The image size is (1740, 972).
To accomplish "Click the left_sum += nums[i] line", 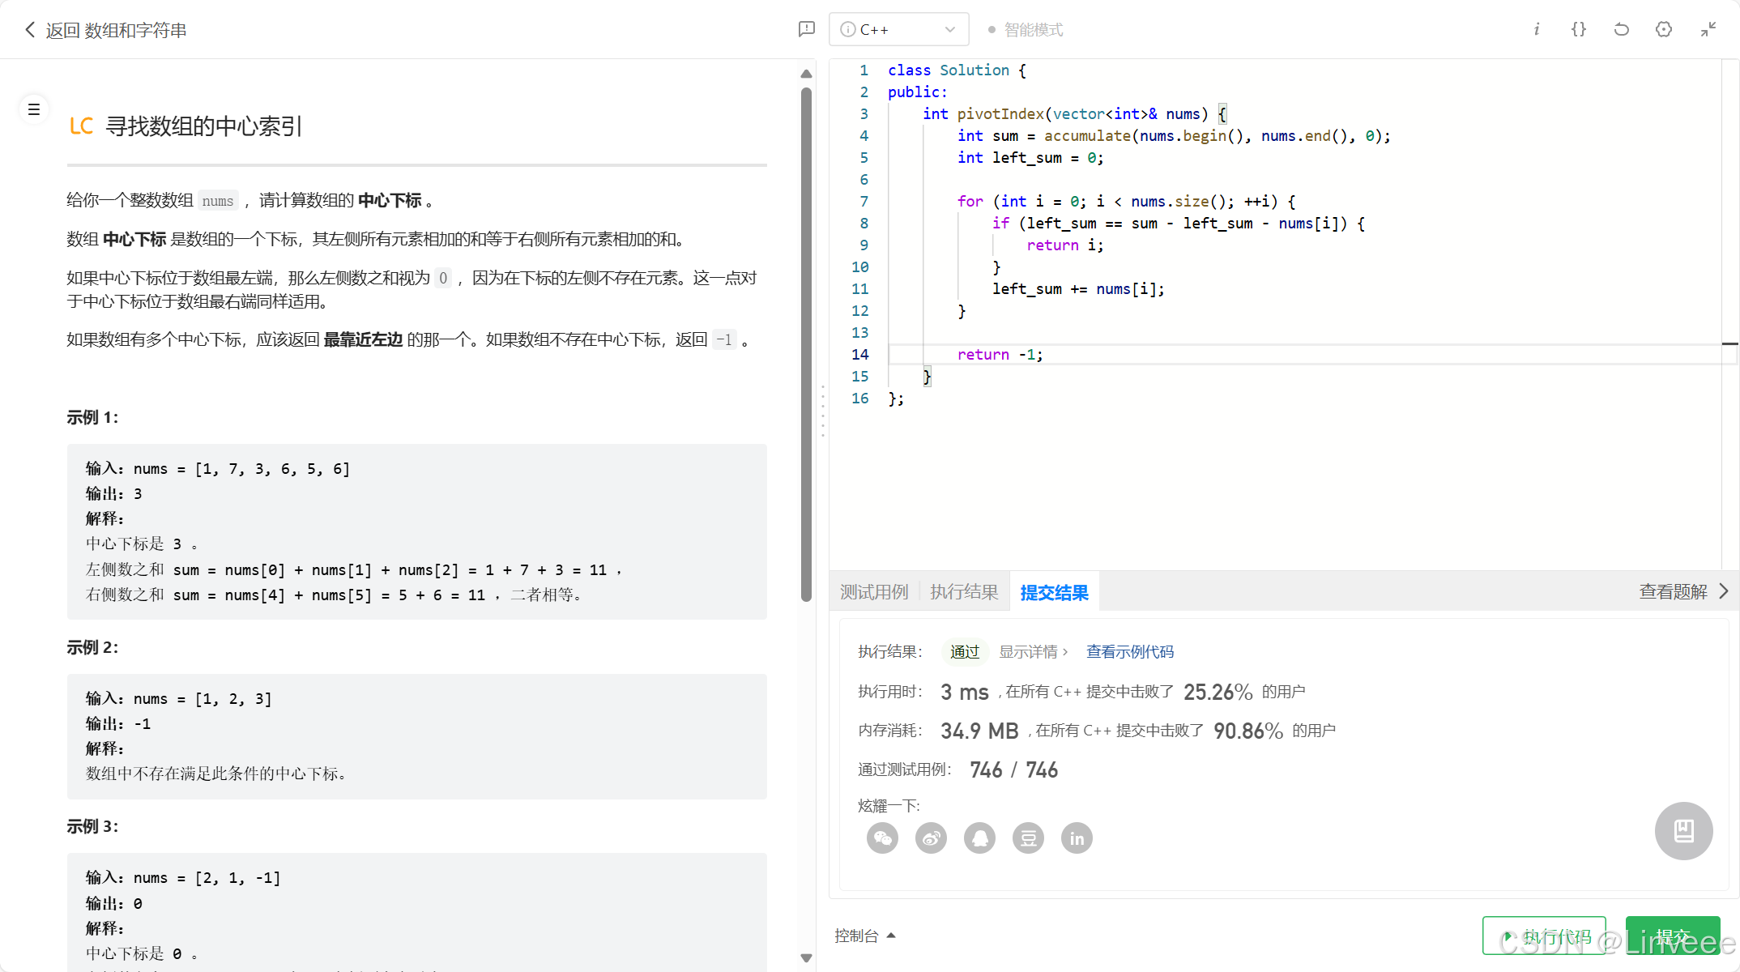I will click(1078, 289).
